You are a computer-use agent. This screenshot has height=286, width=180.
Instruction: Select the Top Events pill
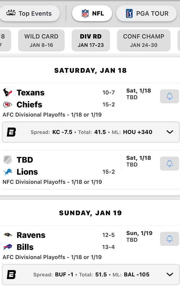(x=29, y=13)
